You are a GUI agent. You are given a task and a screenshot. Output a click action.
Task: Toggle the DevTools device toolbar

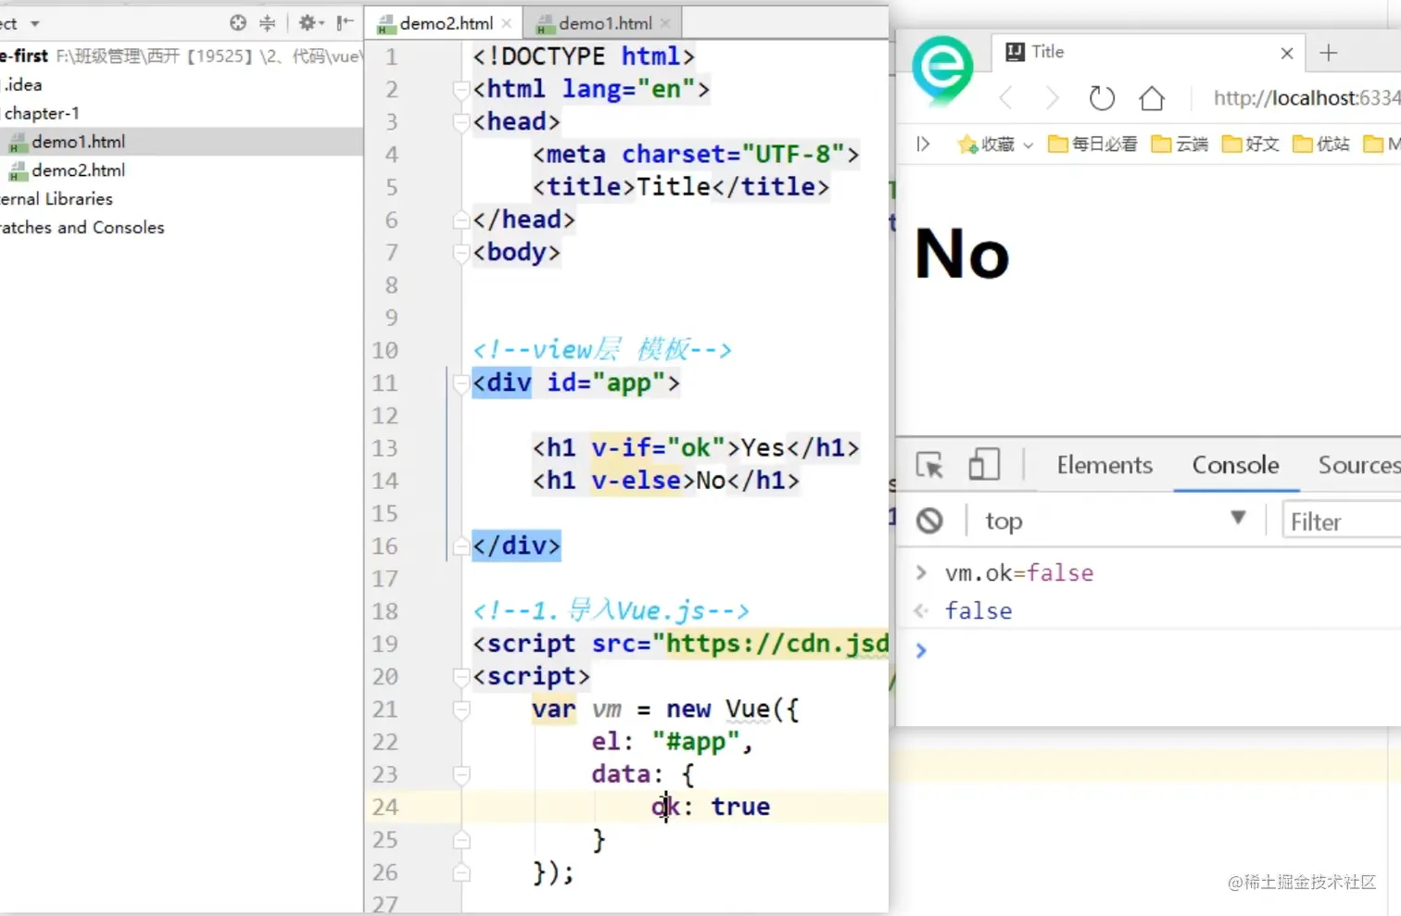tap(984, 465)
